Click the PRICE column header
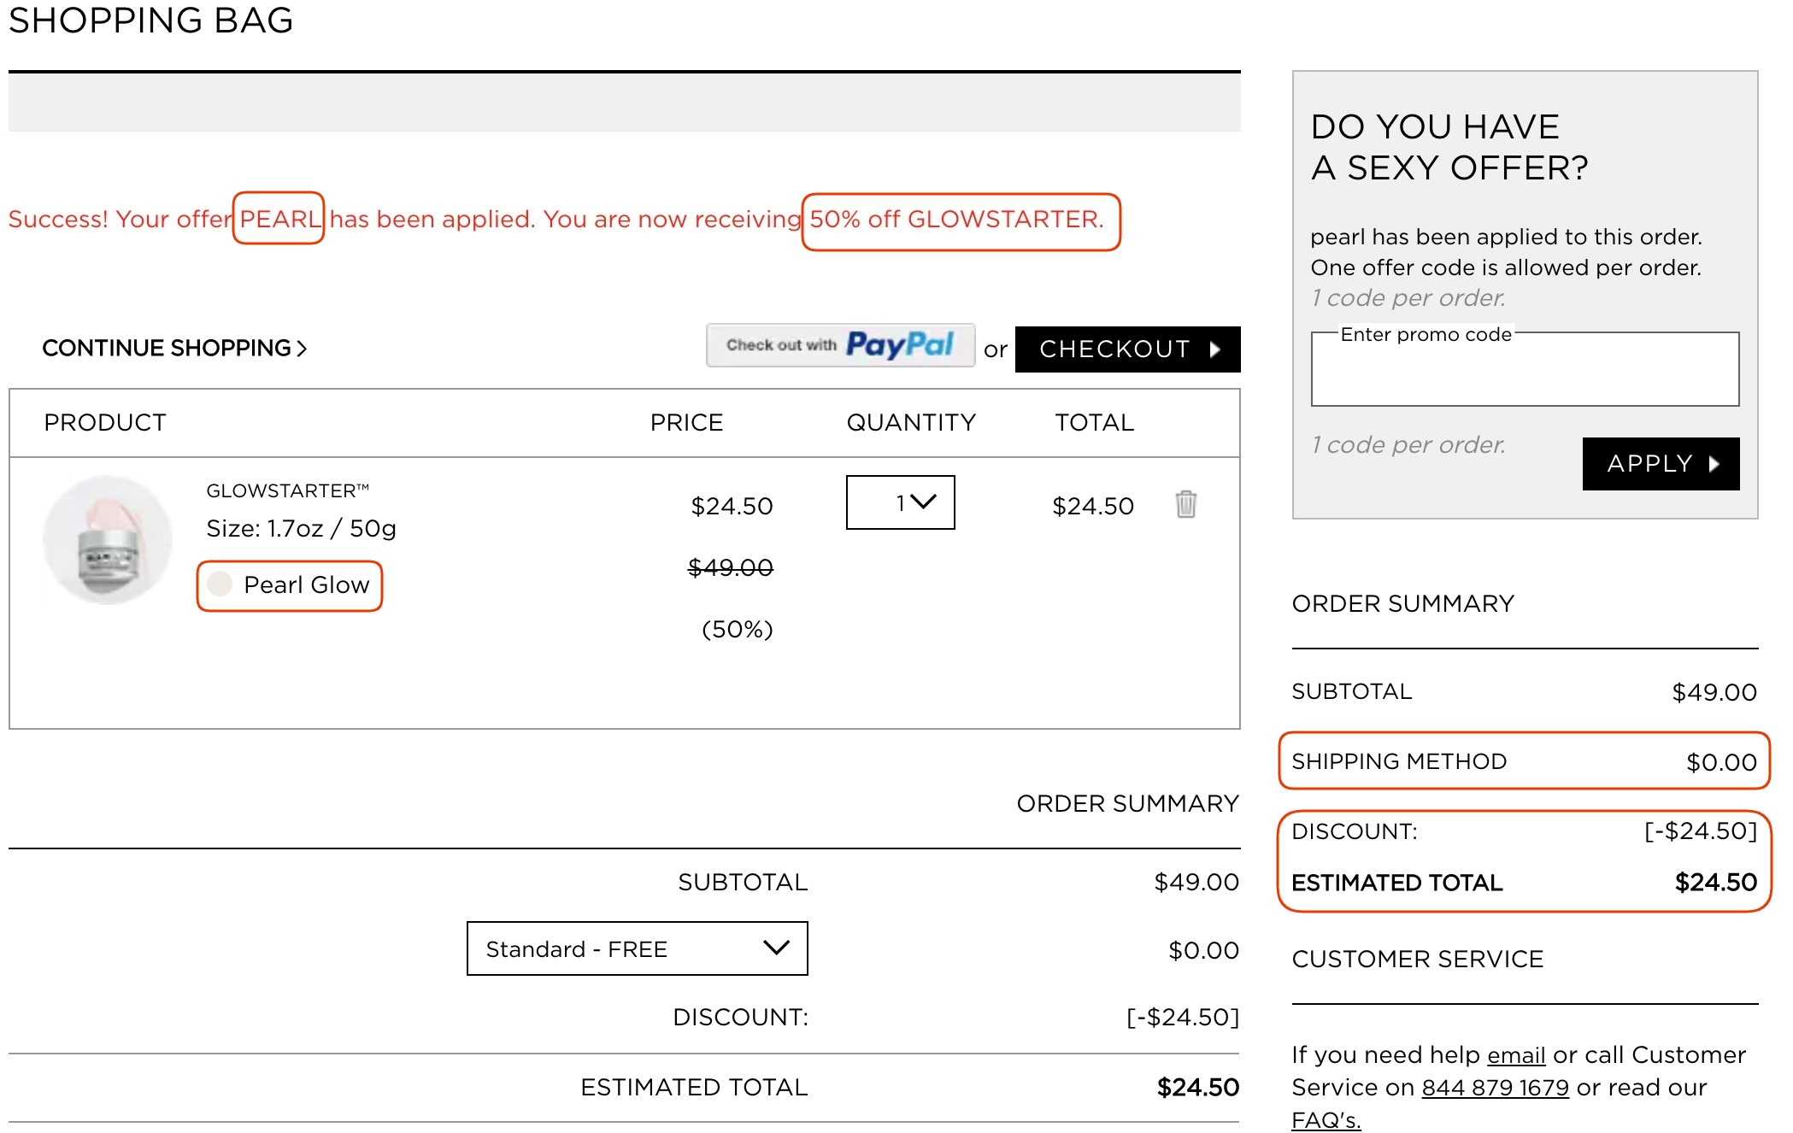Screen dimensions: 1793x1133 (x=686, y=422)
